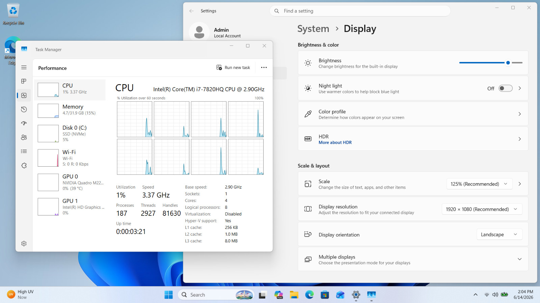
Task: Open File Explorer from taskbar
Action: coord(294,295)
